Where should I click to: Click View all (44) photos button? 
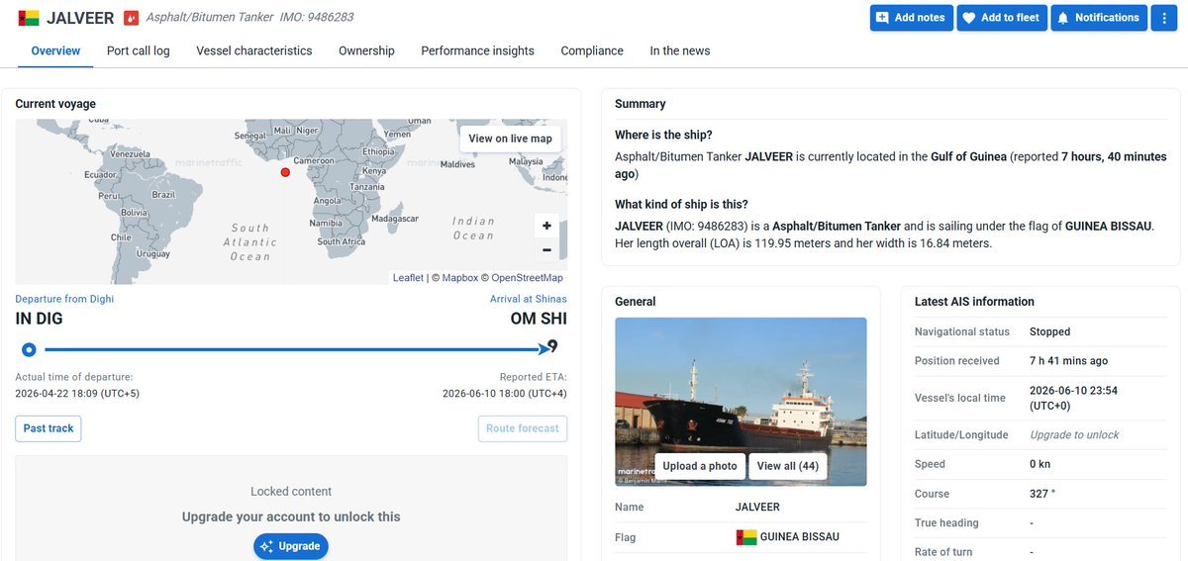coord(788,466)
